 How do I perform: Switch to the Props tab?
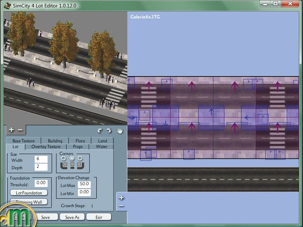click(78, 147)
